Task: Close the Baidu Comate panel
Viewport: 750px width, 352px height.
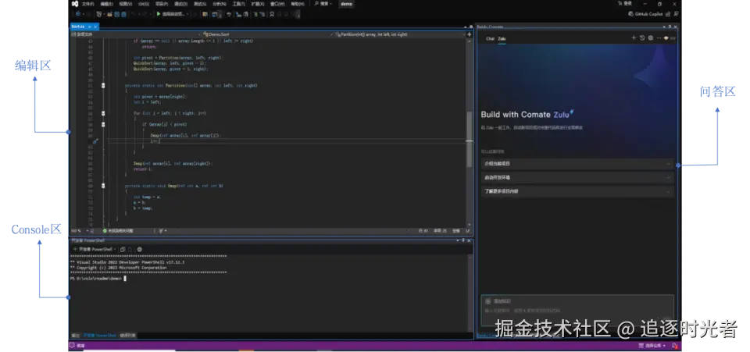Action: click(675, 27)
